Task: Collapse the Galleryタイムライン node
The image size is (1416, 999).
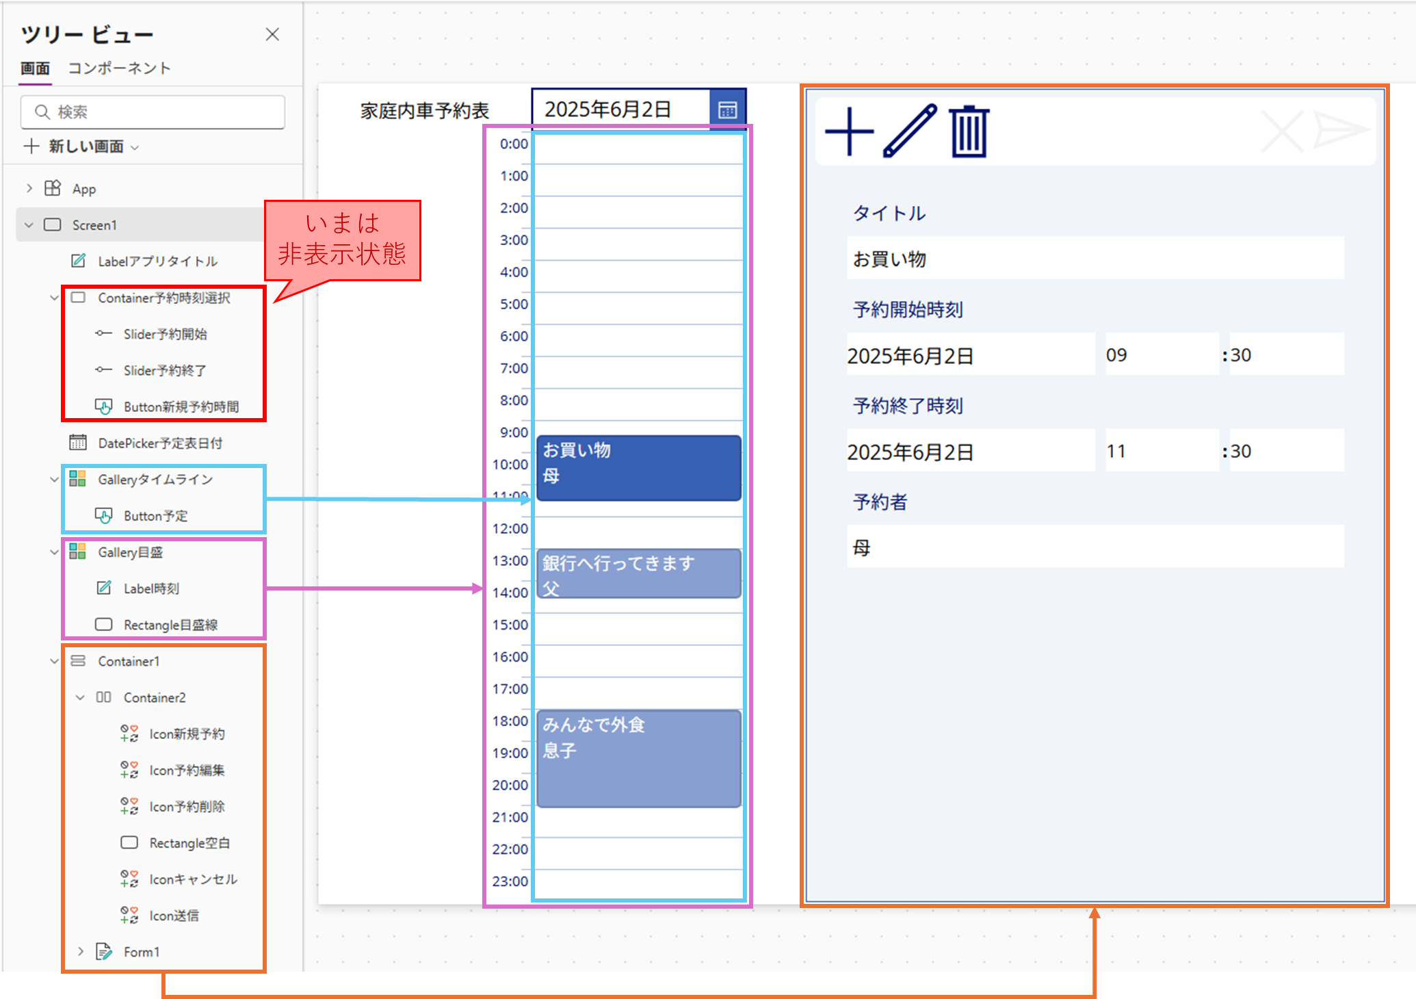Action: (x=55, y=480)
